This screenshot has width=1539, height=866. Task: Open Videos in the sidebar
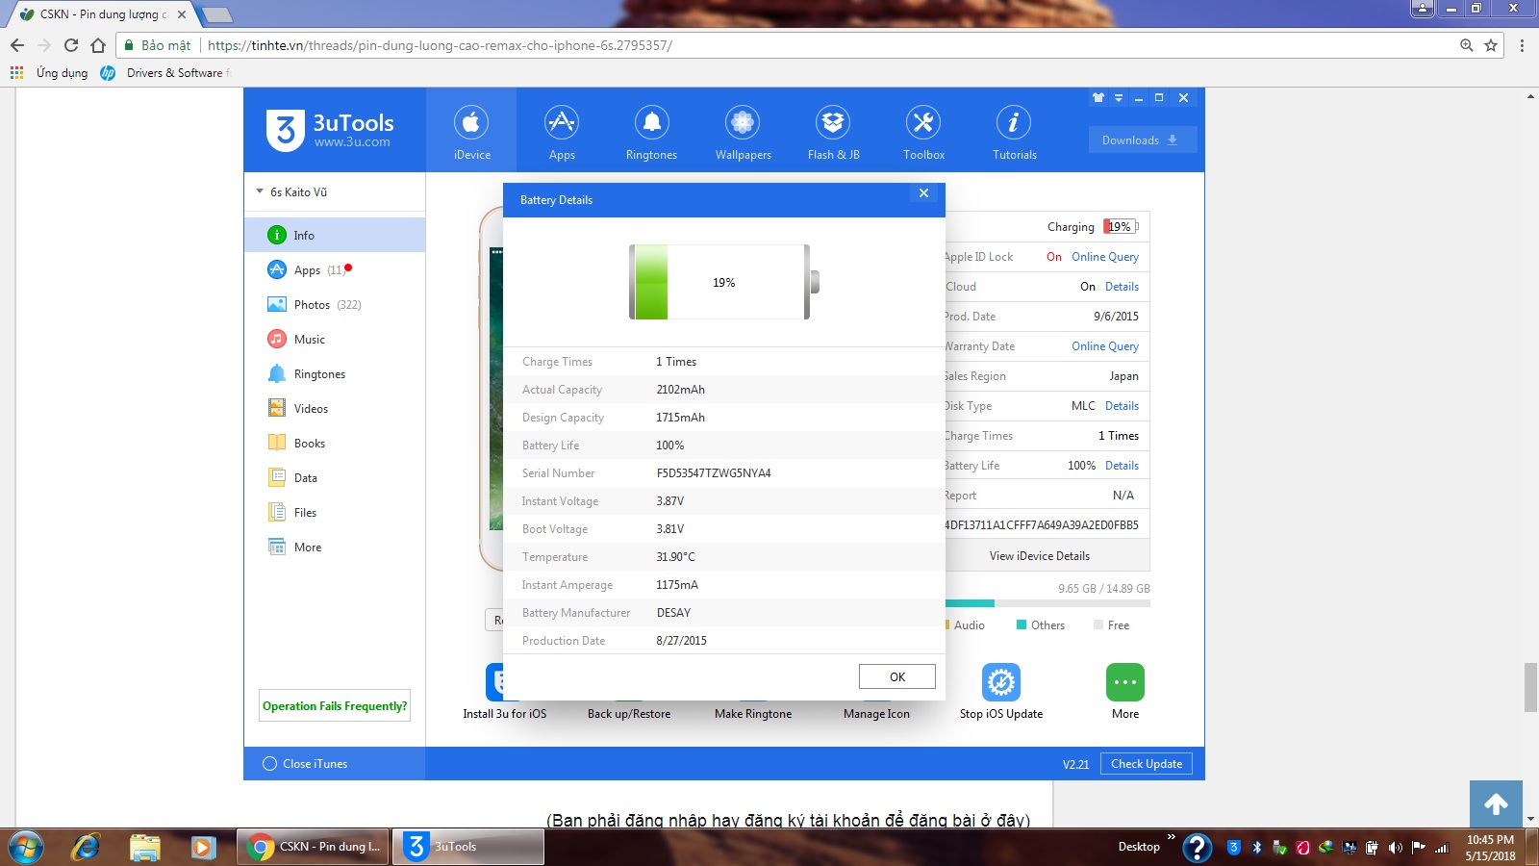point(335,408)
